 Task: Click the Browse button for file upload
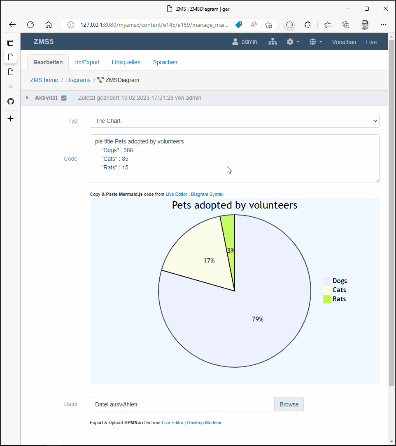pos(289,404)
